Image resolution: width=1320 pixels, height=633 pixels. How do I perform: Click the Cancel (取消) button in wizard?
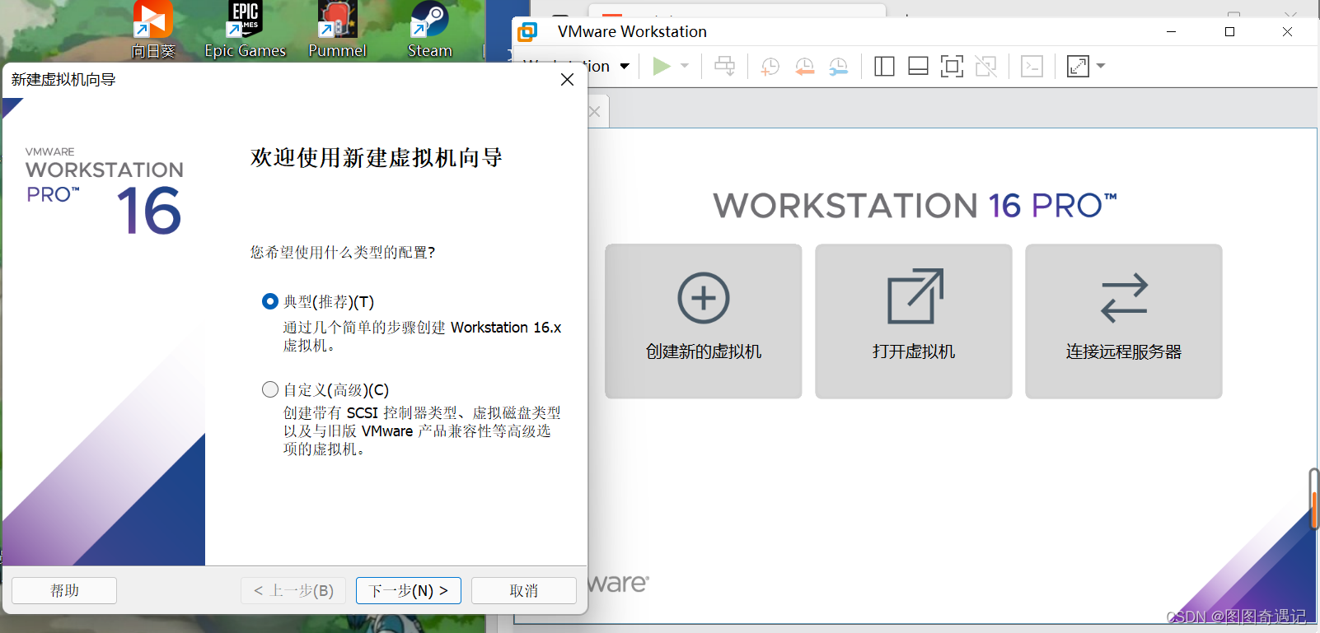[x=524, y=591]
